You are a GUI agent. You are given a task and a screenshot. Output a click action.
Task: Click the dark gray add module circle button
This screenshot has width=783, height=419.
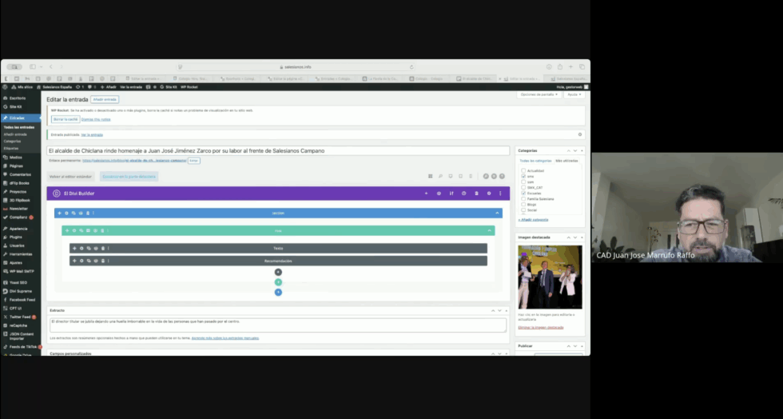pyautogui.click(x=278, y=272)
